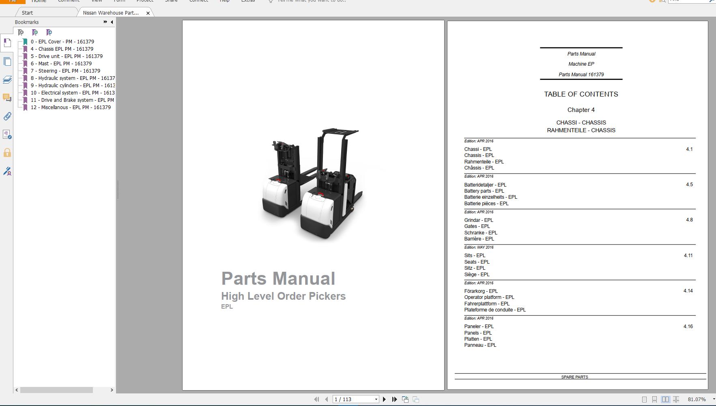Open the security padlock panel

tap(7, 153)
